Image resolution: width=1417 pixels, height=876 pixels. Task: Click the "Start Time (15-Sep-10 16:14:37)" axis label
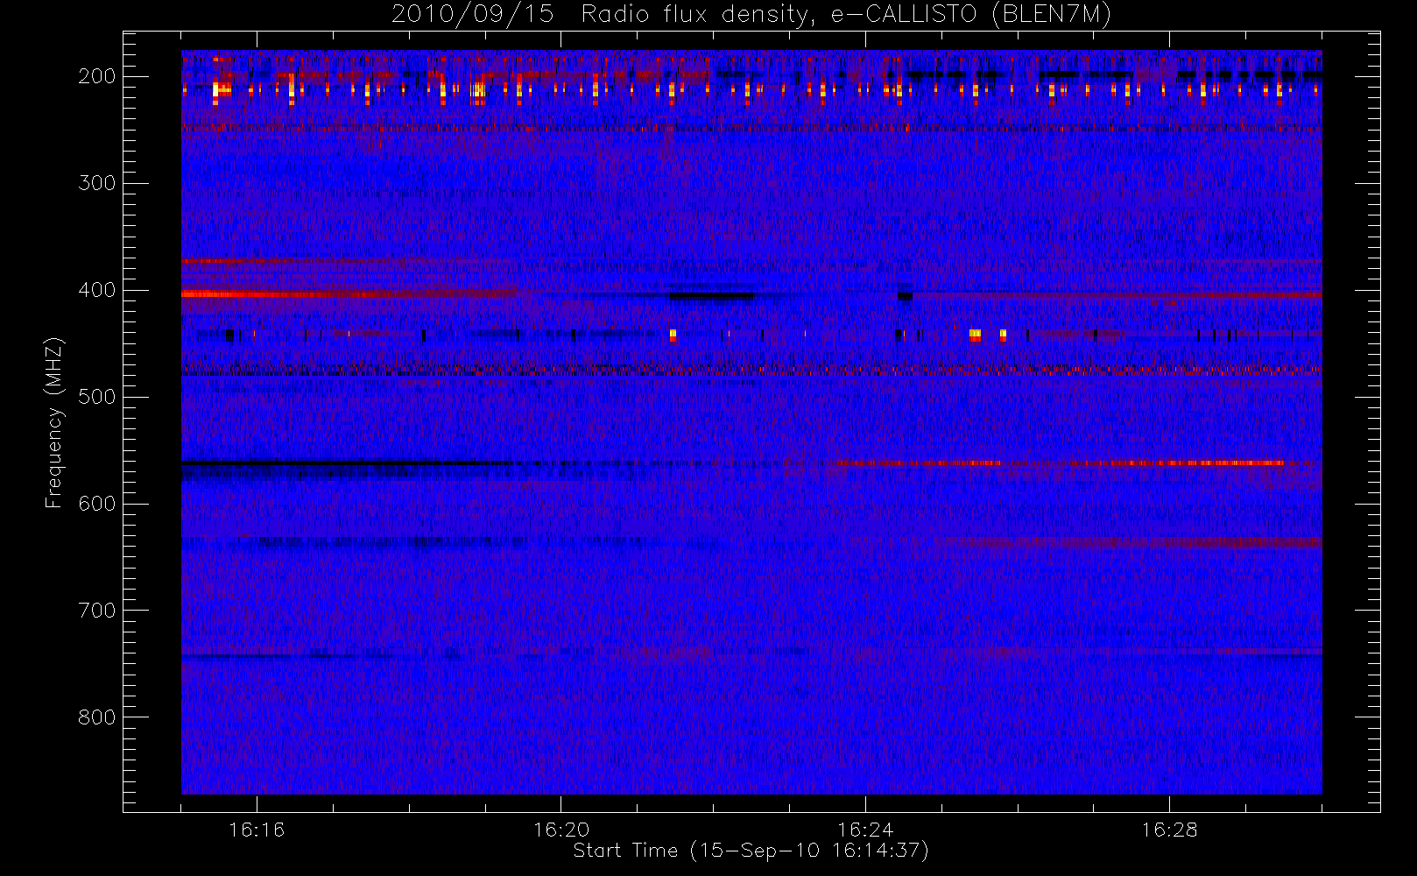(751, 851)
